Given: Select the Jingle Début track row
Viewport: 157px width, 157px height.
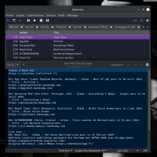Looking at the screenshot, I should click(78, 37).
